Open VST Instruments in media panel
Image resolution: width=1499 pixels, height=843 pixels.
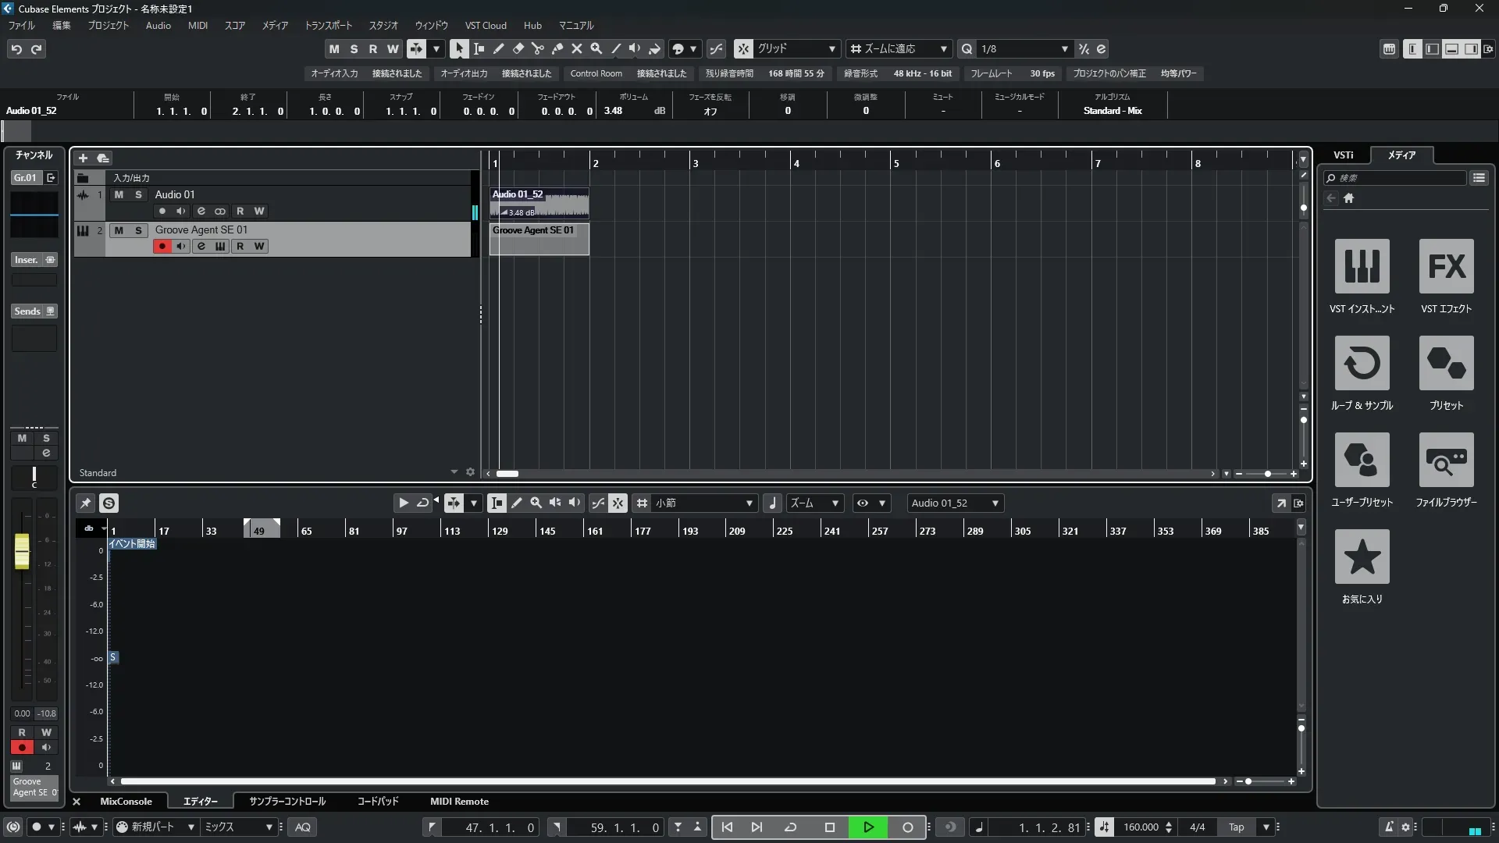tap(1362, 266)
